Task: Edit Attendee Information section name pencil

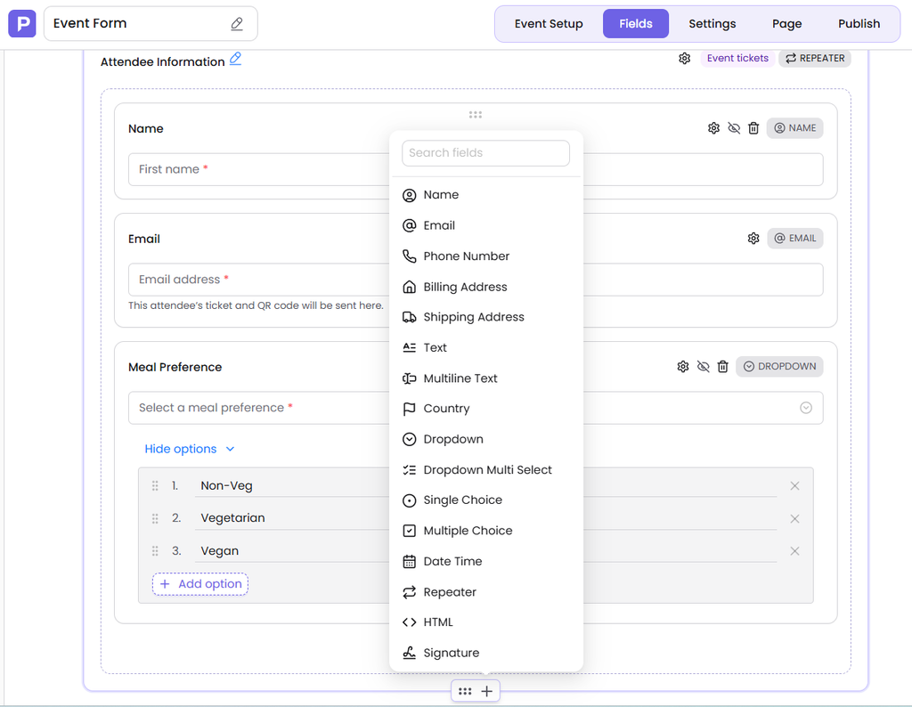Action: click(x=235, y=59)
